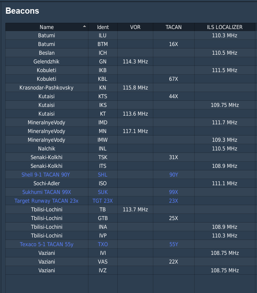Click the 109.75 MHz ILS localizer value
The width and height of the screenshot is (257, 293).
tap(224, 105)
